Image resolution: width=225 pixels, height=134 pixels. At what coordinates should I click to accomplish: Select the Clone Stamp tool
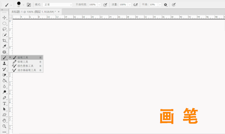click(4, 63)
